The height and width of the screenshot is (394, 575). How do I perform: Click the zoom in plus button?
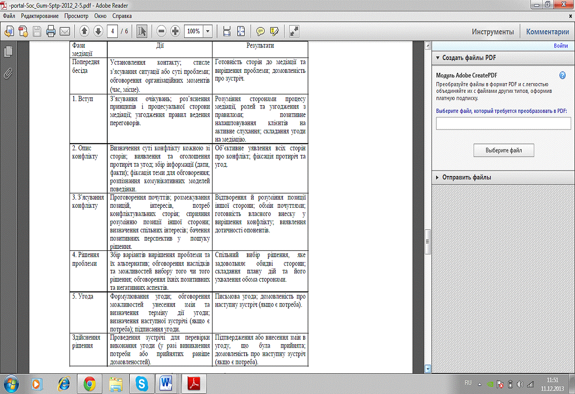pos(175,31)
